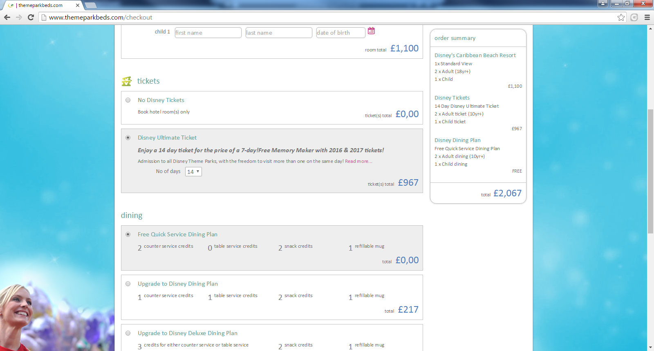The image size is (654, 351).
Task: Click the 'Free Quick Service Dining Plan' summary line
Action: pos(467,149)
